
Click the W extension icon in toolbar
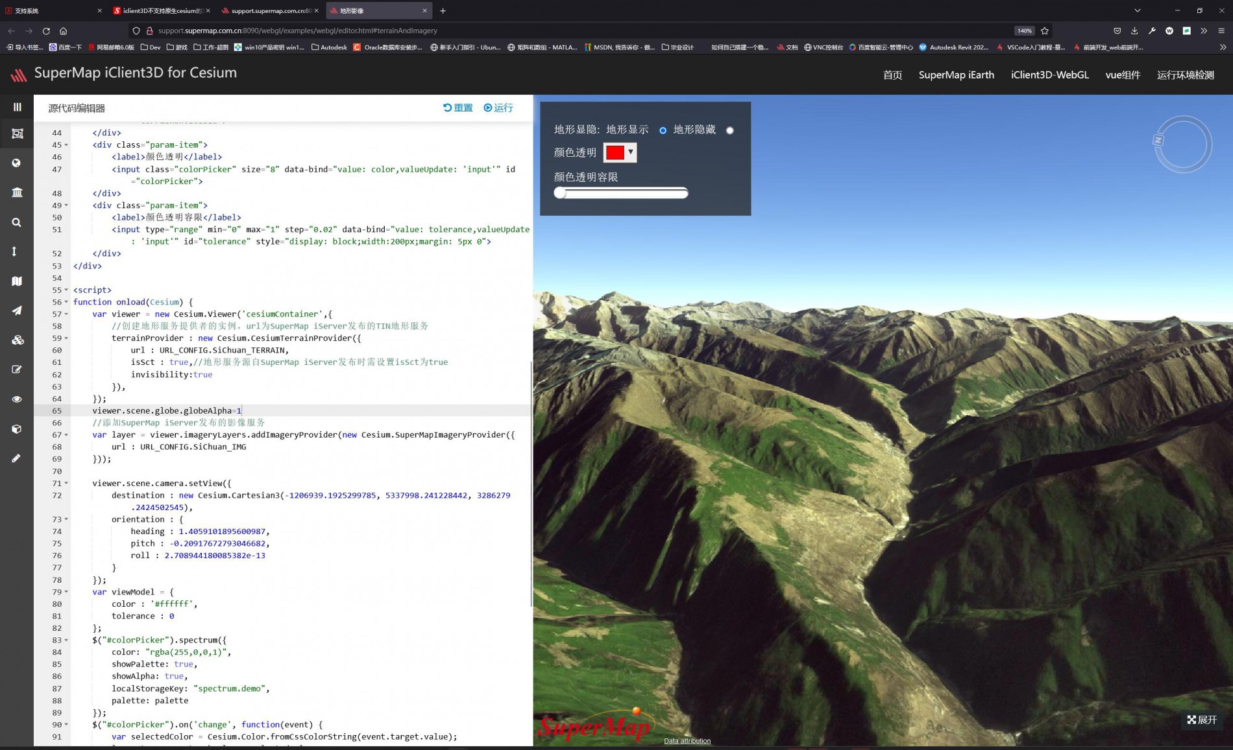1169,30
